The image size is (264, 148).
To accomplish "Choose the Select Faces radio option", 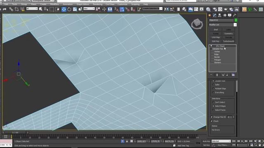I will 213,110.
